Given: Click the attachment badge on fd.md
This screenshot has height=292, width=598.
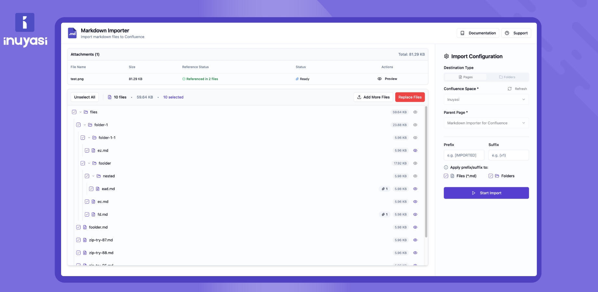Looking at the screenshot, I should [x=384, y=214].
